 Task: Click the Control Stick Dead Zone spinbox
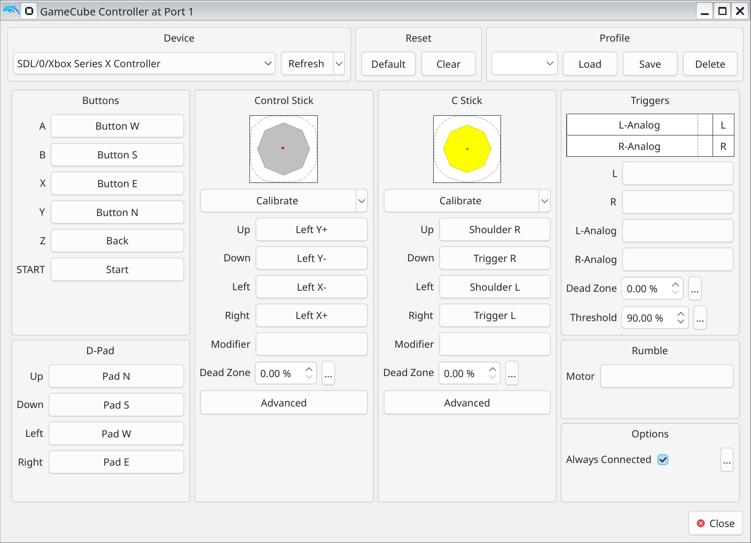286,373
